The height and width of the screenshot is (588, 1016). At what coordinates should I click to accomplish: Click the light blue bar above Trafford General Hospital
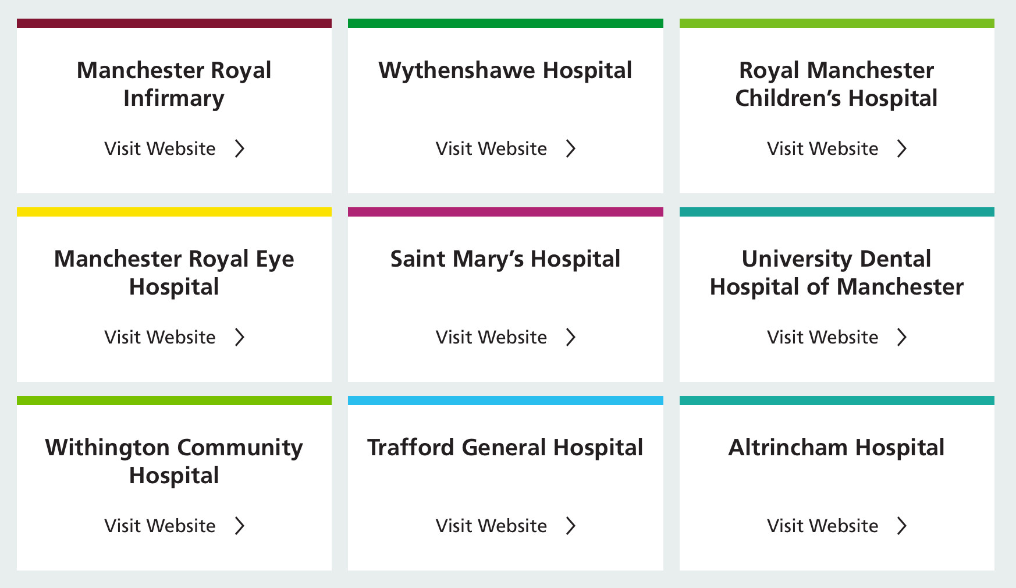(x=505, y=401)
